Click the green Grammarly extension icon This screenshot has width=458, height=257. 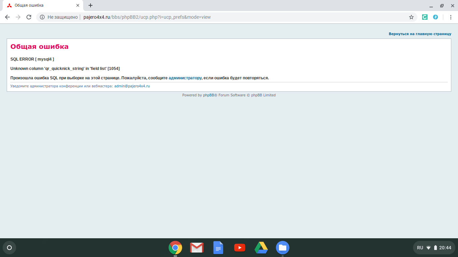coord(425,17)
